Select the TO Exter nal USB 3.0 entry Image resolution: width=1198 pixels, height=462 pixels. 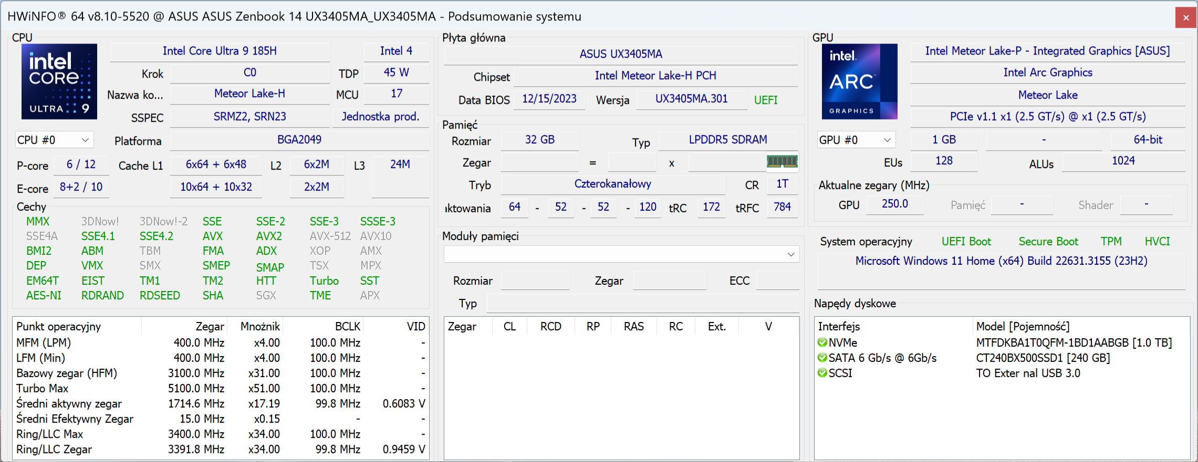click(x=1028, y=373)
